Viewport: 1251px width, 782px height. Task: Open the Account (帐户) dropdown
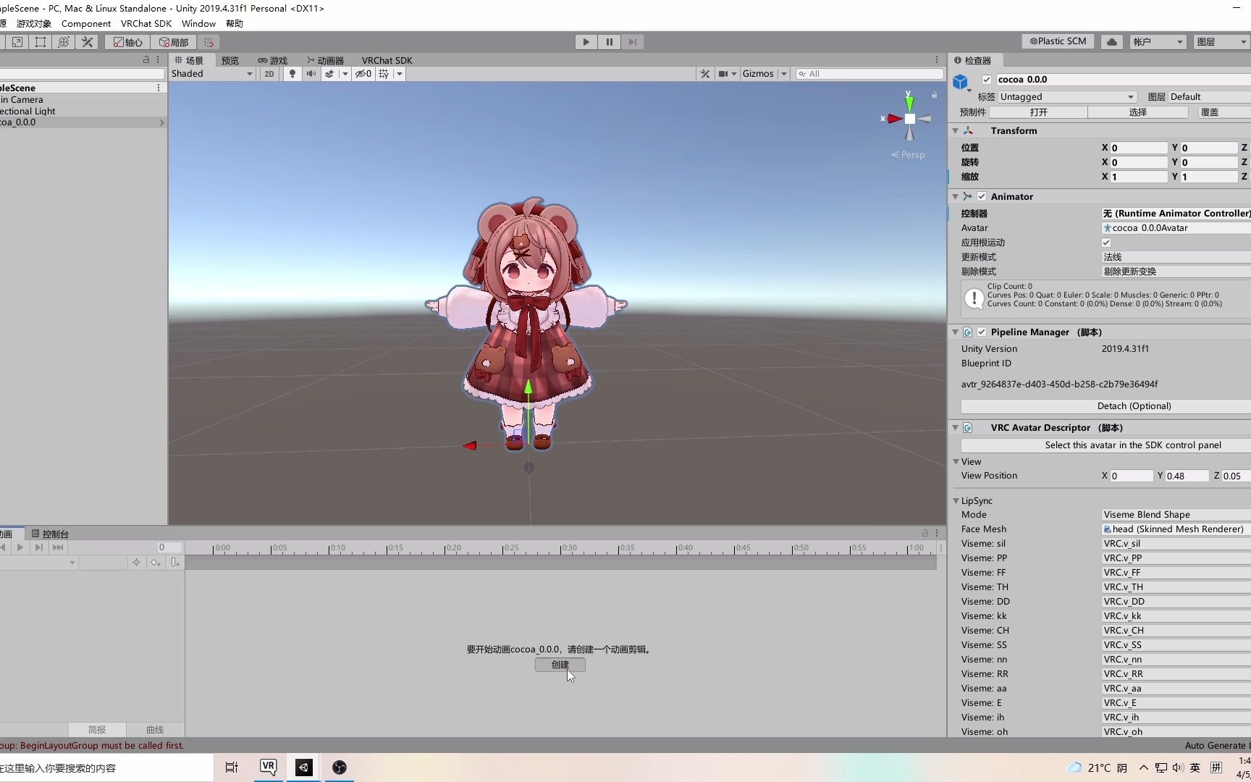(1158, 42)
